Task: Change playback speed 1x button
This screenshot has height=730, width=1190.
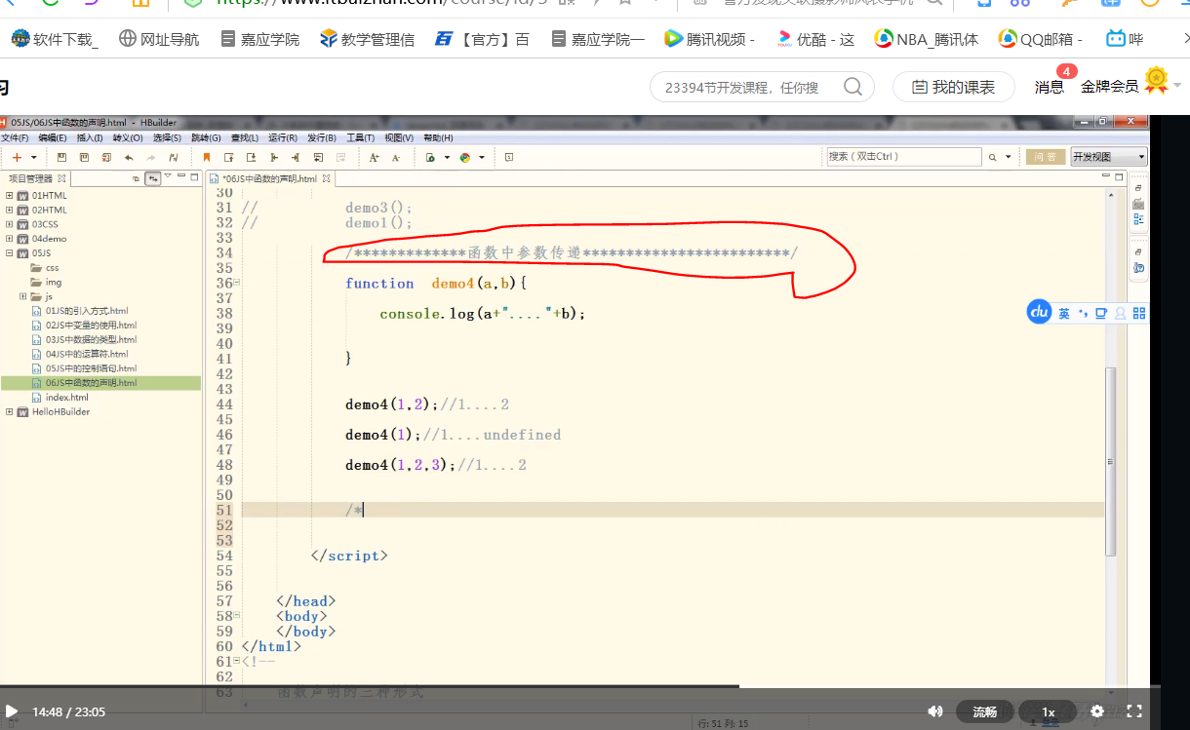Action: 1049,711
